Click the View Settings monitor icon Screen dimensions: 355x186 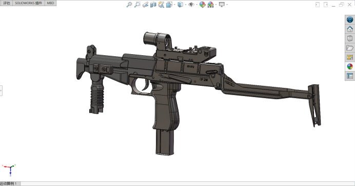[x=222, y=5]
